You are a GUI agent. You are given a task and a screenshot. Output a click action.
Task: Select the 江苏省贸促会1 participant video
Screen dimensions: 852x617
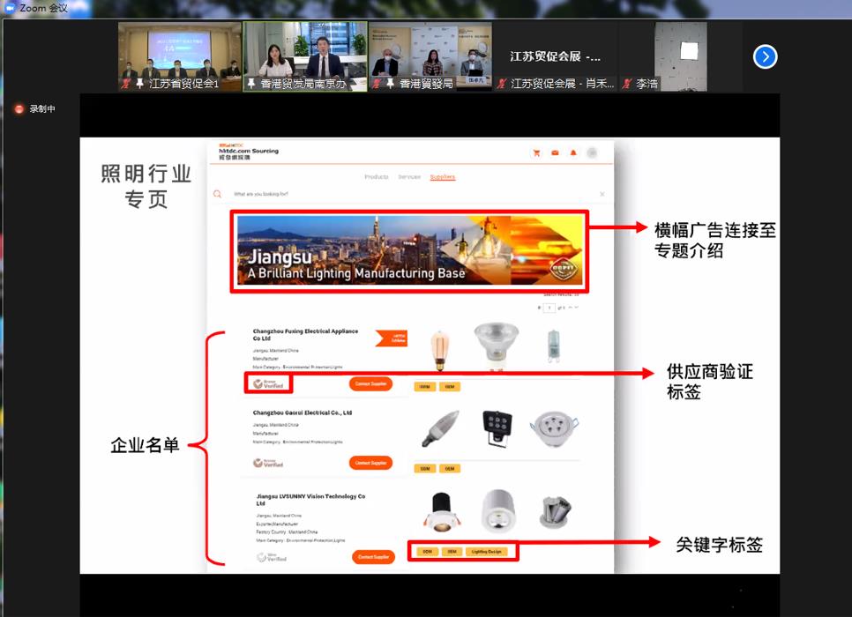180,56
